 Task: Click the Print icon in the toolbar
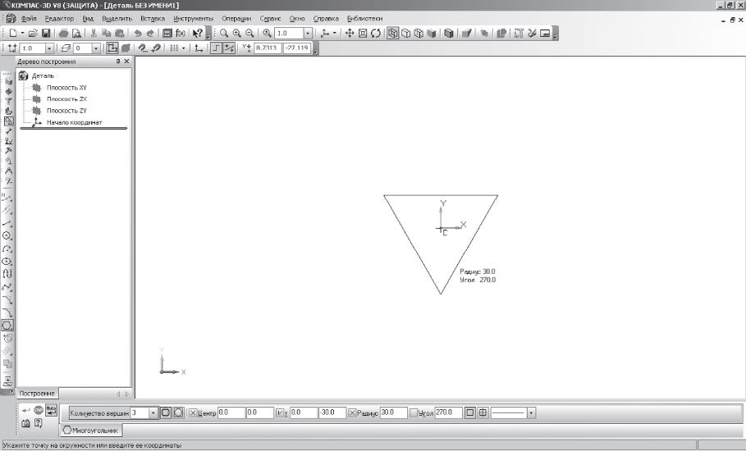click(63, 34)
